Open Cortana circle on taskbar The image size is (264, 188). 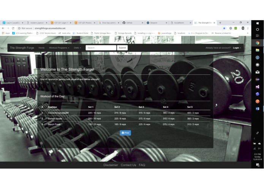258,30
